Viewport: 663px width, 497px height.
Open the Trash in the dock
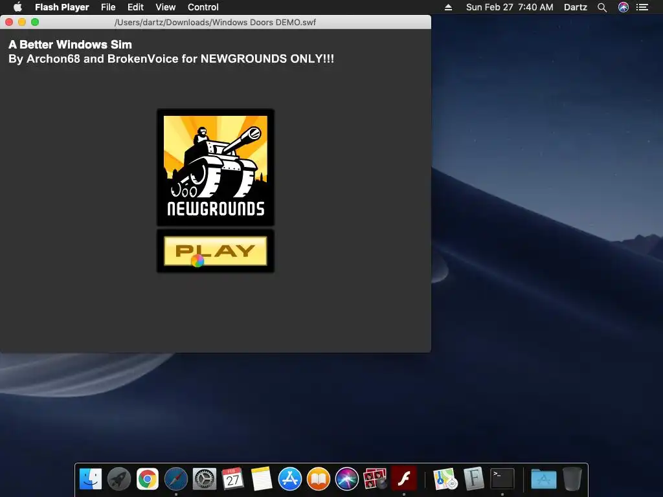pos(572,479)
